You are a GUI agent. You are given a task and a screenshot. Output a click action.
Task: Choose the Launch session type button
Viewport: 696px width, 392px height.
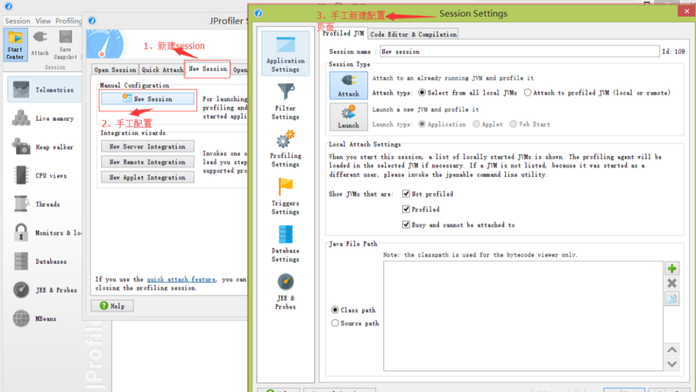349,117
